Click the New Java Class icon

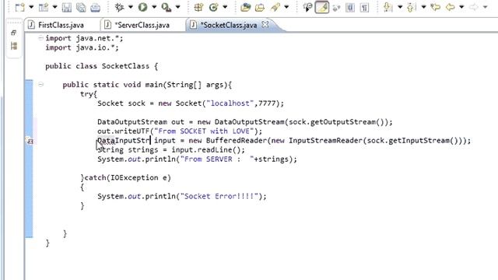(x=213, y=7)
